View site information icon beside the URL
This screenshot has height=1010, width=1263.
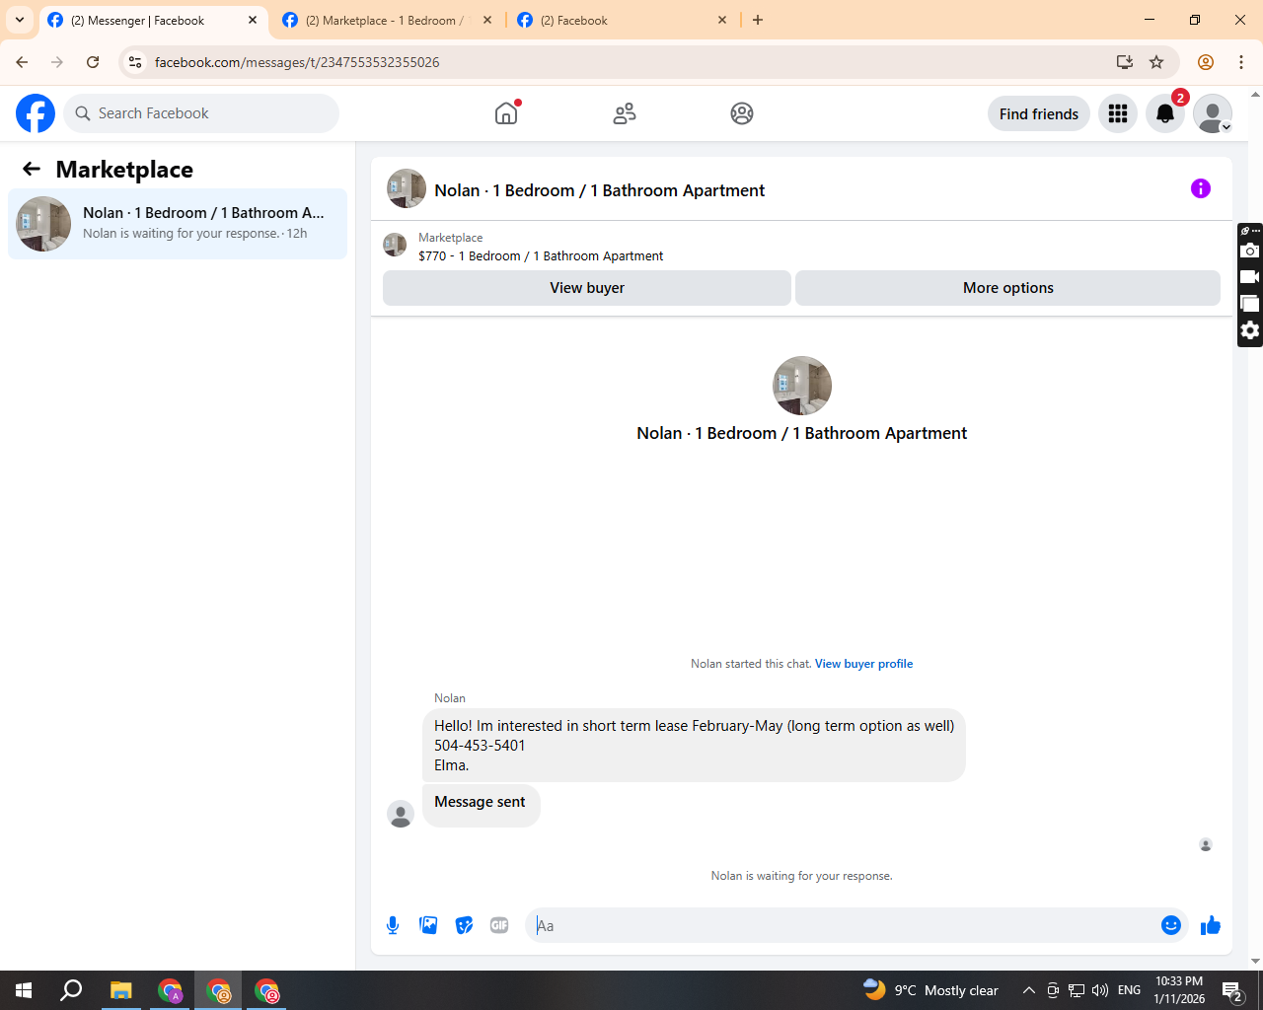click(136, 62)
